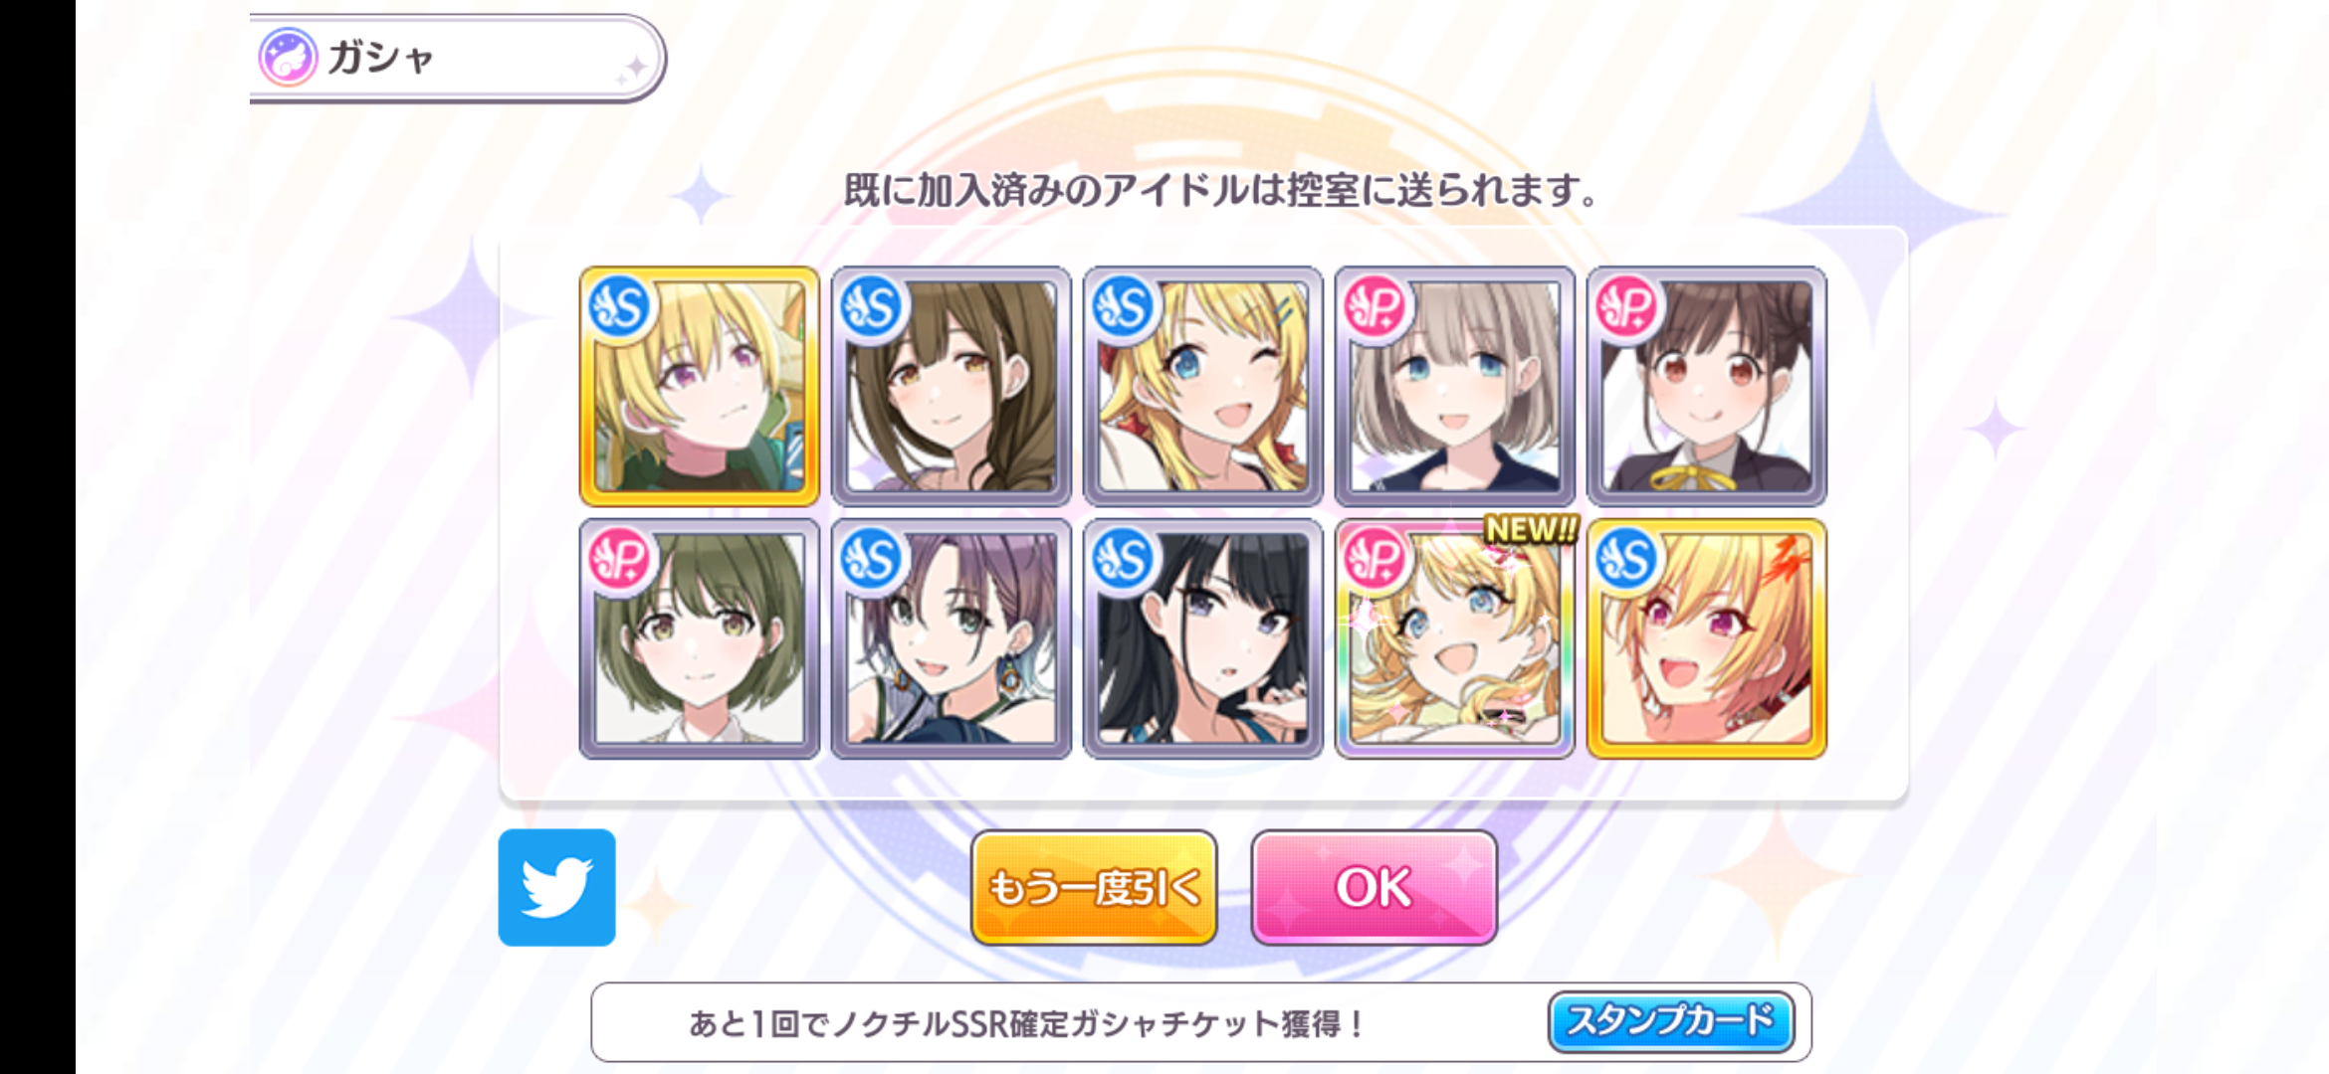Open the スタンプカード stamp card
2329x1074 pixels.
click(x=1671, y=1021)
